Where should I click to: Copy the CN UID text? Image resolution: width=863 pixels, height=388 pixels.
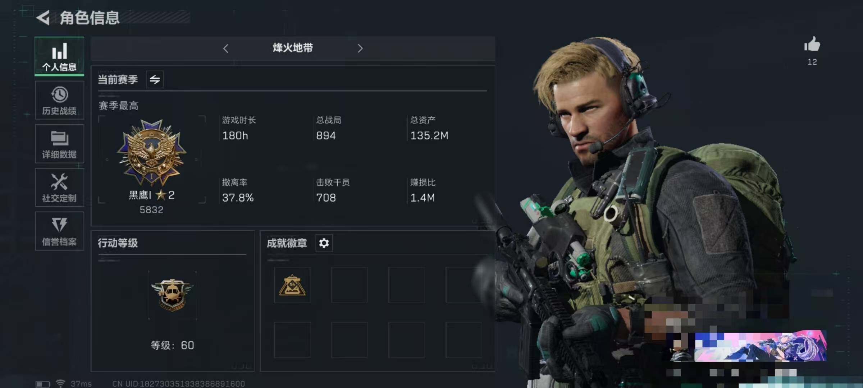click(178, 384)
